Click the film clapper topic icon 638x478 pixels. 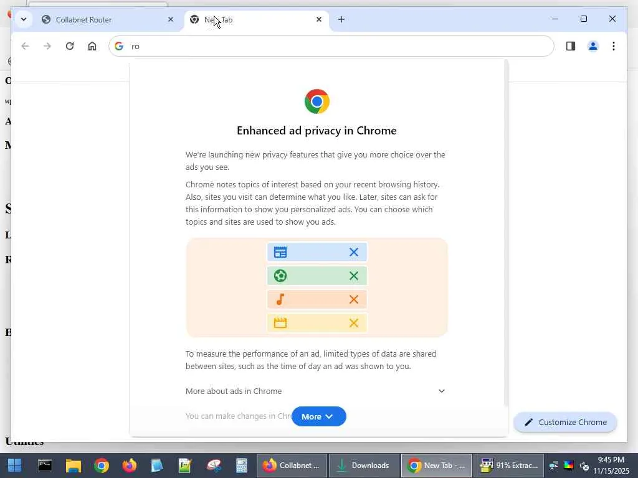[280, 323]
